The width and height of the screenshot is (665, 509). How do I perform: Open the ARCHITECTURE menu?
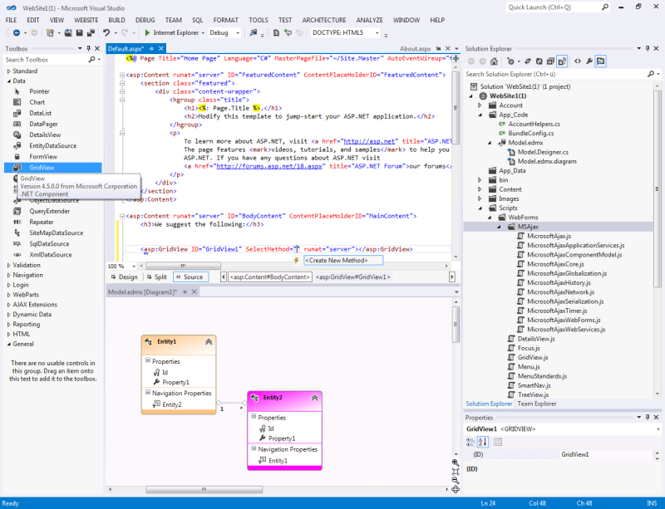pos(324,19)
